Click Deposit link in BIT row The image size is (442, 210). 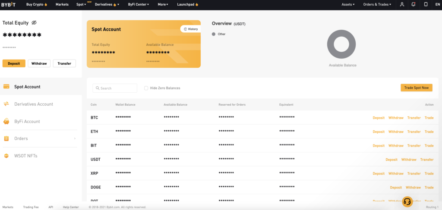pyautogui.click(x=379, y=146)
